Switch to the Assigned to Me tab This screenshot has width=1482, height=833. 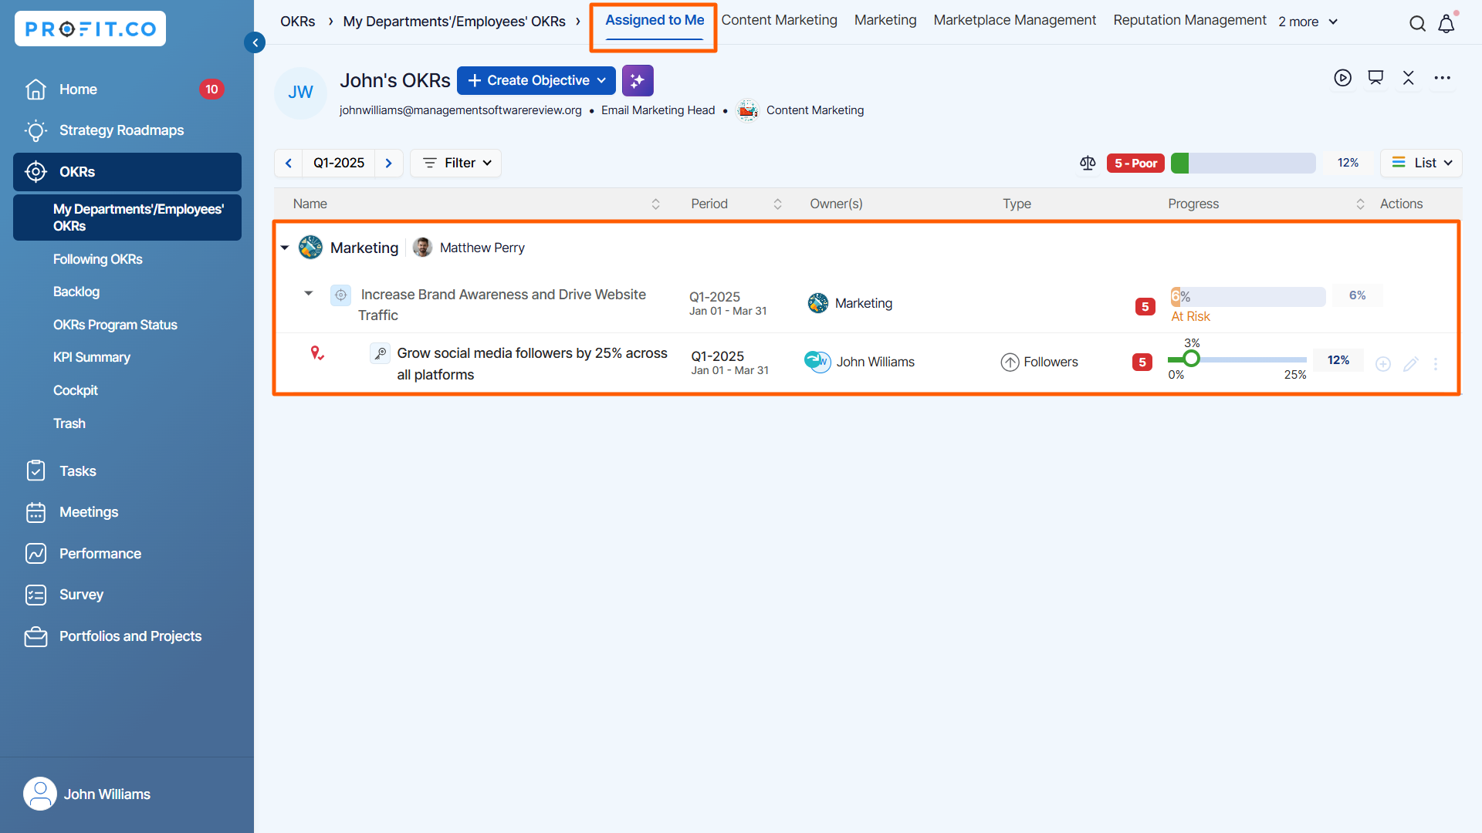[x=655, y=21]
